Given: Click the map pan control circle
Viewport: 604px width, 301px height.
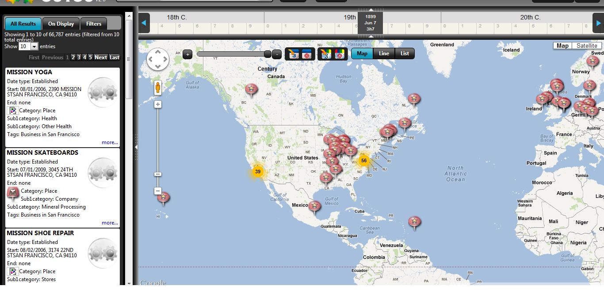Looking at the screenshot, I should click(158, 59).
